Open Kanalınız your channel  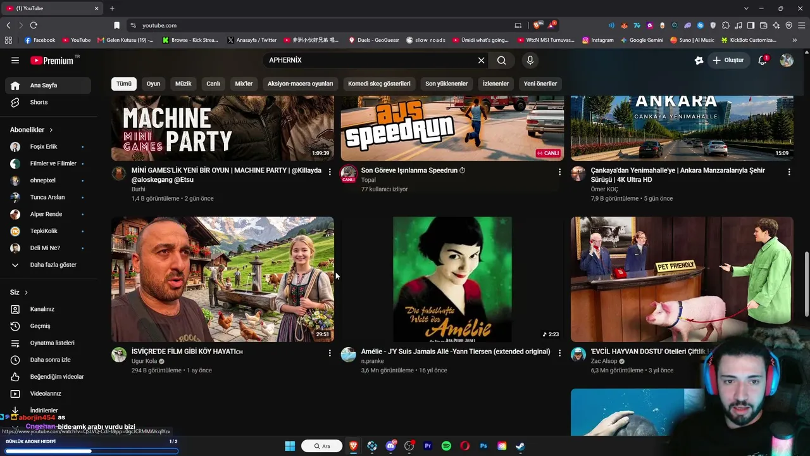48,309
